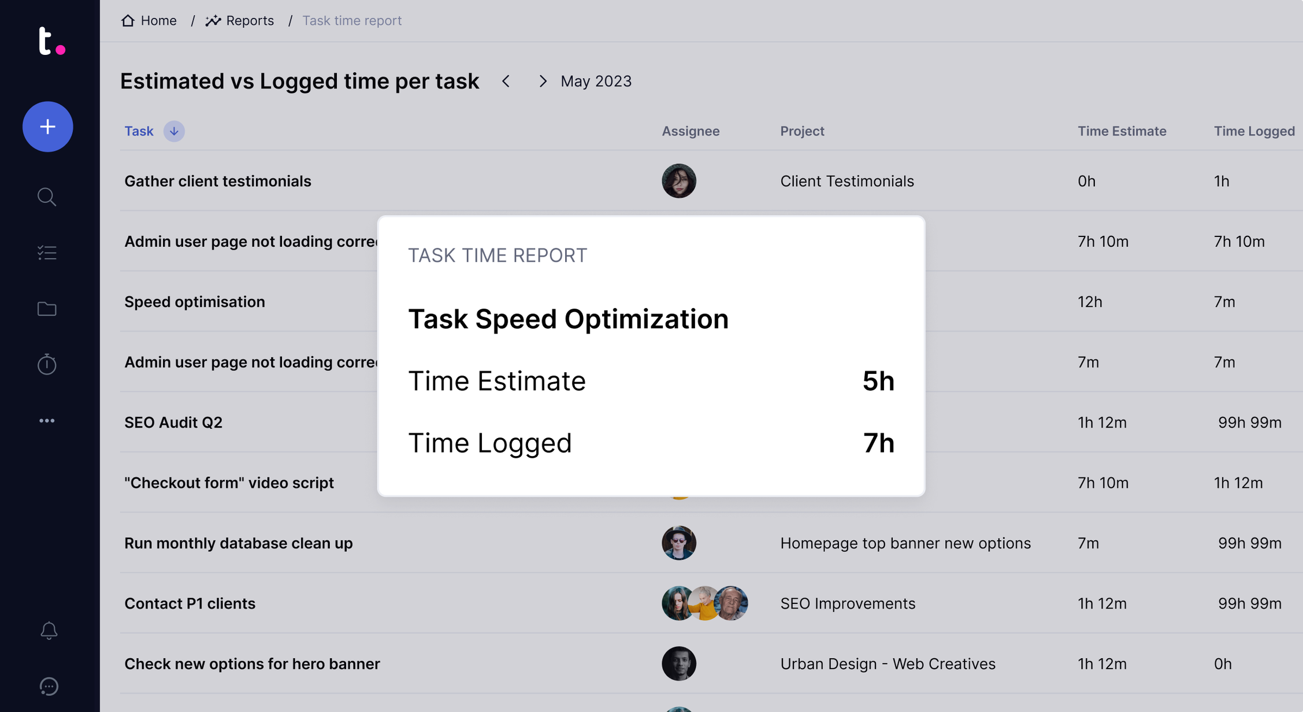Navigate to Home via breadcrumb

pos(158,20)
